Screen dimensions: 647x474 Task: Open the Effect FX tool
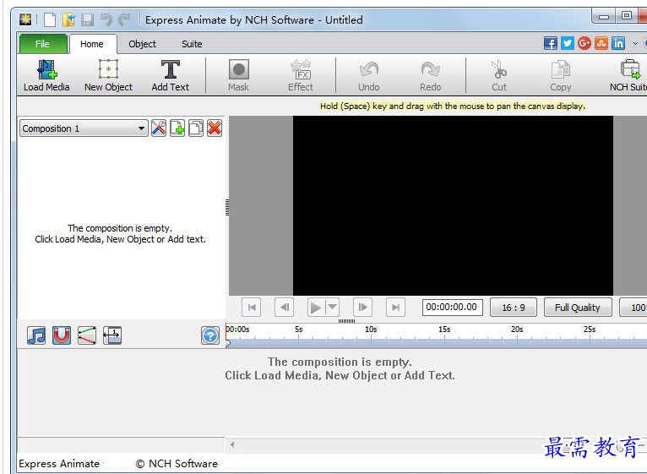click(301, 75)
